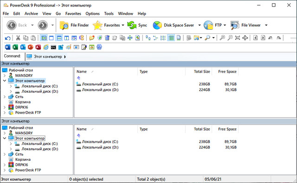Launch Outlook from launch bar
This screenshot has width=297, height=183.
(23, 47)
